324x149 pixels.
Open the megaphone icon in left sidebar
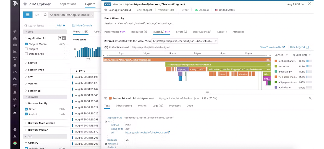(x=15, y=32)
